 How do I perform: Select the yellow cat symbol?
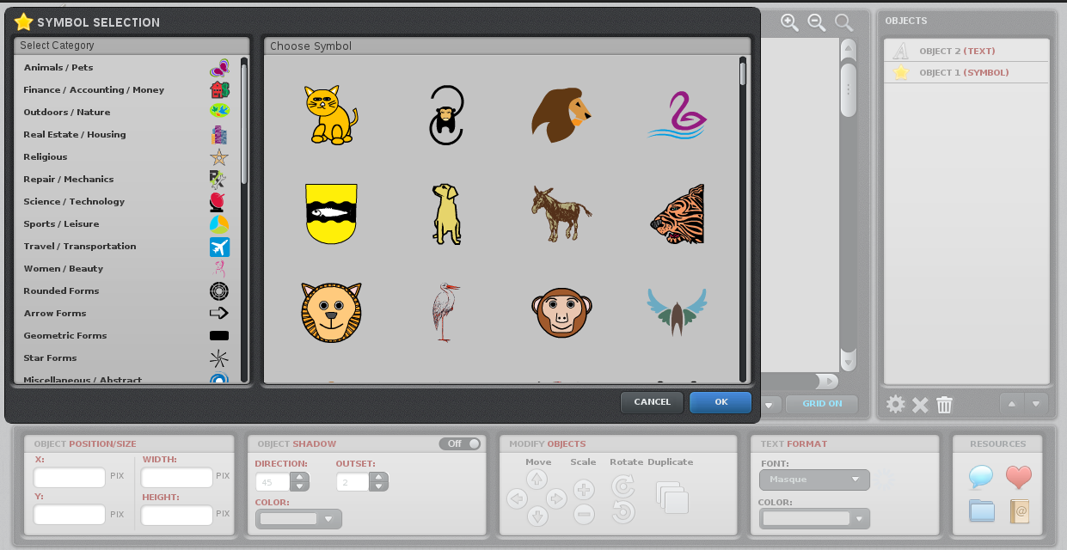coord(330,115)
